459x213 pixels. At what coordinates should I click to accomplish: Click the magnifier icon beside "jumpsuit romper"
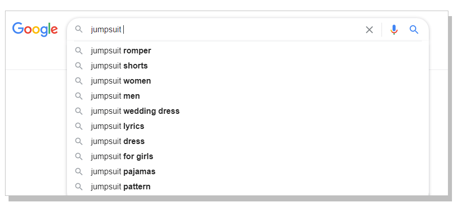79,51
